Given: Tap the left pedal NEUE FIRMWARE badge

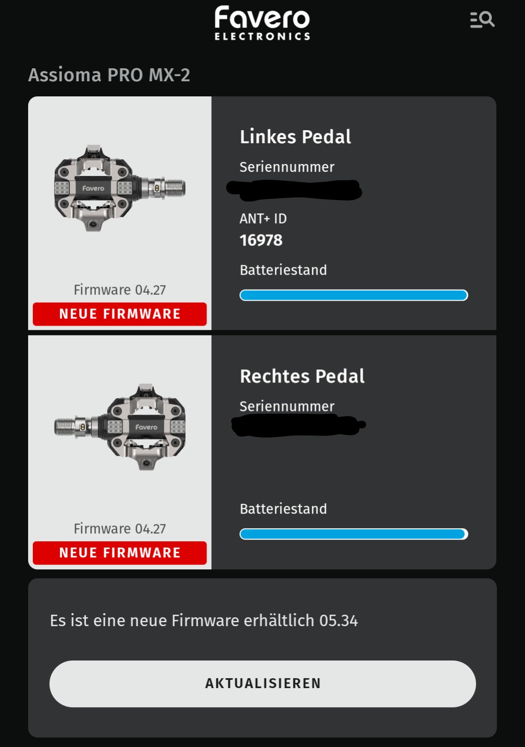Looking at the screenshot, I should (120, 314).
